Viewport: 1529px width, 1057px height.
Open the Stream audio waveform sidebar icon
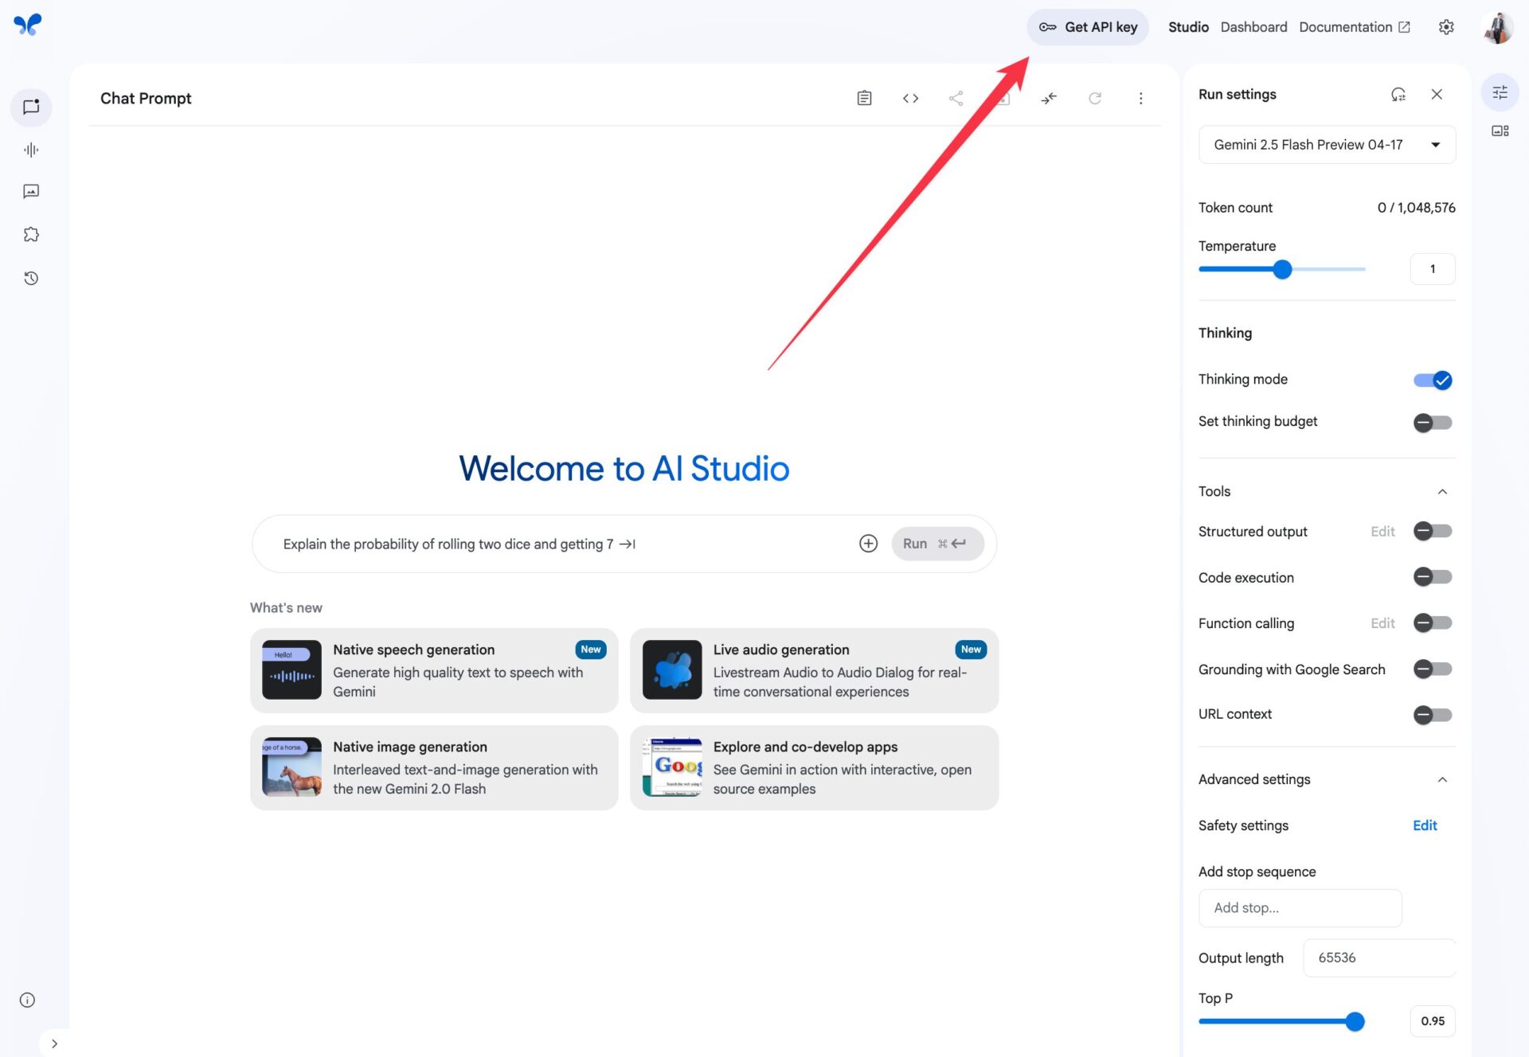point(31,150)
